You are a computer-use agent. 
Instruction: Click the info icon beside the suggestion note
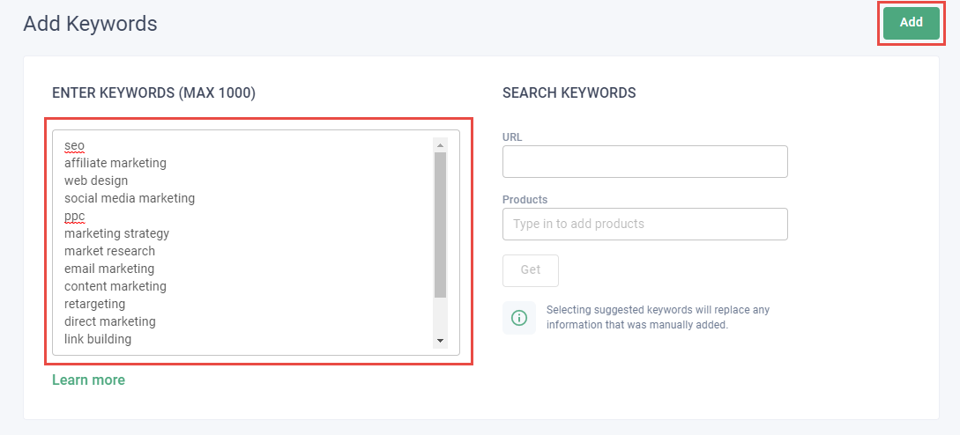click(519, 318)
